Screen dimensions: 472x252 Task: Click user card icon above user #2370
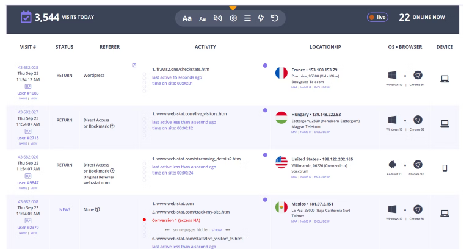click(28, 221)
